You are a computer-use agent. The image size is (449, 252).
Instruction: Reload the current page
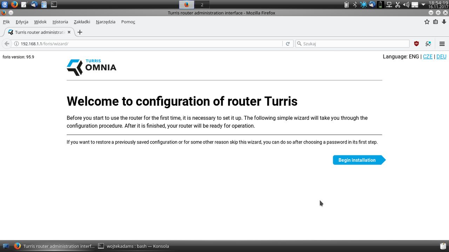click(288, 44)
